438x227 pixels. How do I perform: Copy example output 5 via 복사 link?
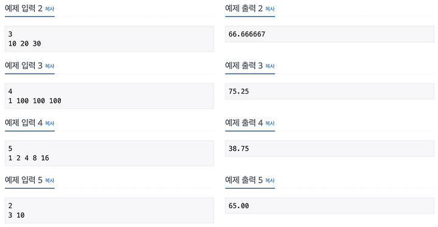coord(270,181)
